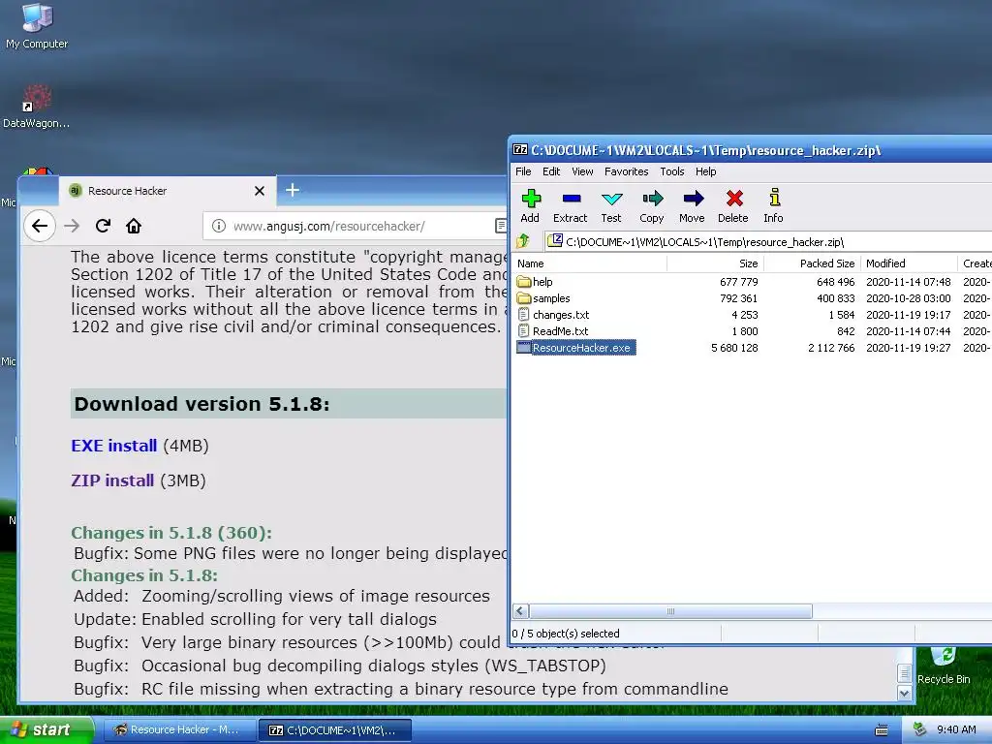The image size is (992, 744).
Task: Close the Resource Hacker tab
Action: tap(260, 191)
